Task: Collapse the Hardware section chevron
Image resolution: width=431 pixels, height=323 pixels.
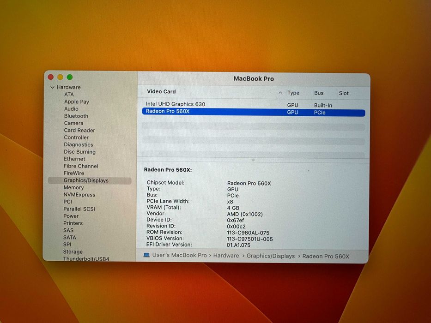Action: [52, 87]
